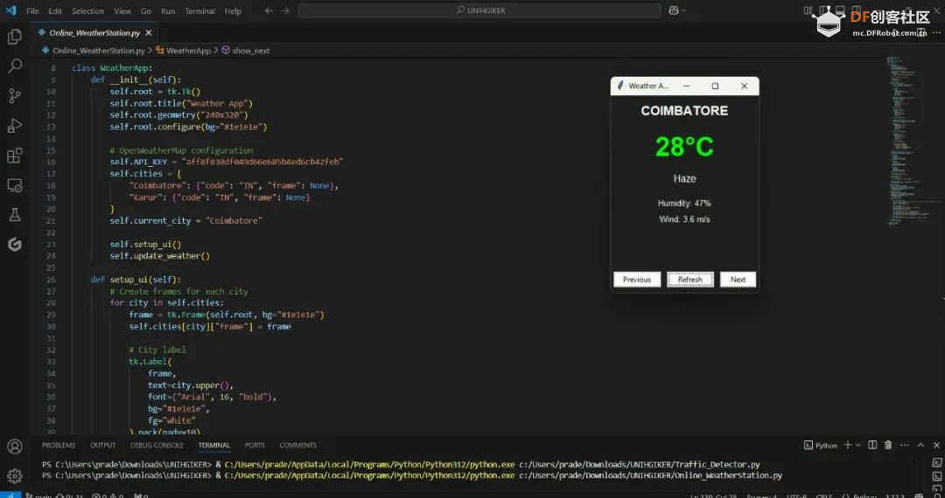Viewport: 945px width, 498px height.
Task: Open the Edit menu
Action: (55, 10)
